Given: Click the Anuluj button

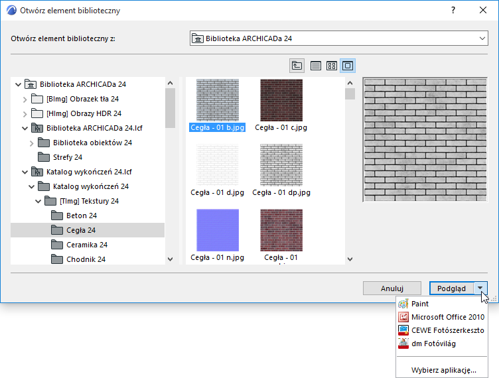Looking at the screenshot, I should coord(392,288).
